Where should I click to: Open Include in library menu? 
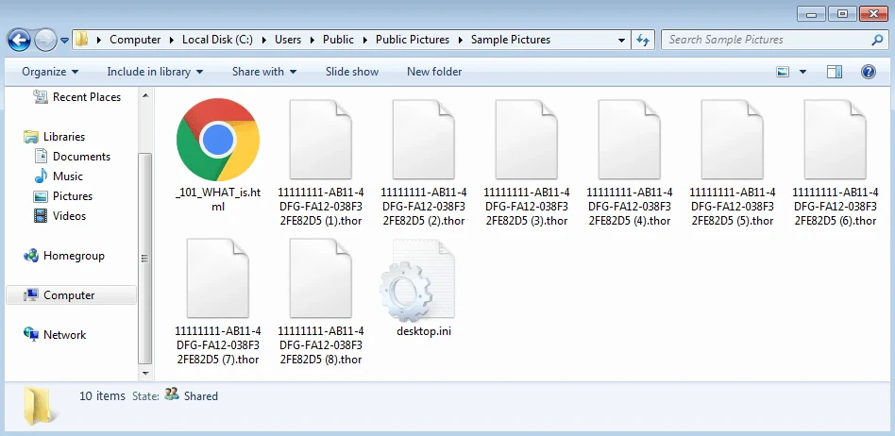click(x=155, y=72)
